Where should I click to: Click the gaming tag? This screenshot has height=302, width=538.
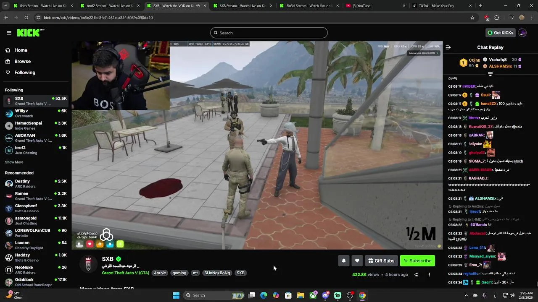(179, 273)
